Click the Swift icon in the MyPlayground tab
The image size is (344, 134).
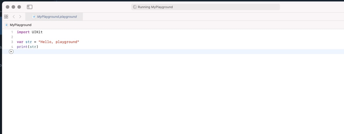point(34,17)
